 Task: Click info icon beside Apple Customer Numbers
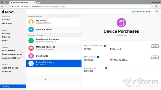coord(105,46)
